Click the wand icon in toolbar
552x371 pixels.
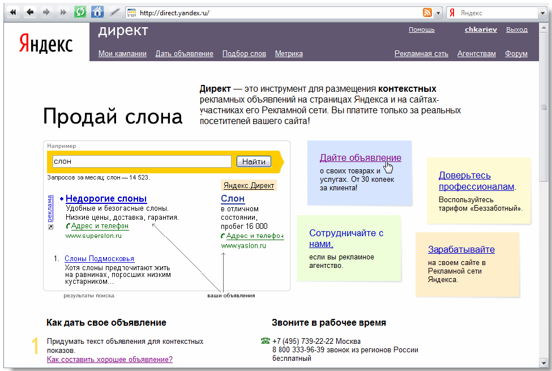(115, 12)
